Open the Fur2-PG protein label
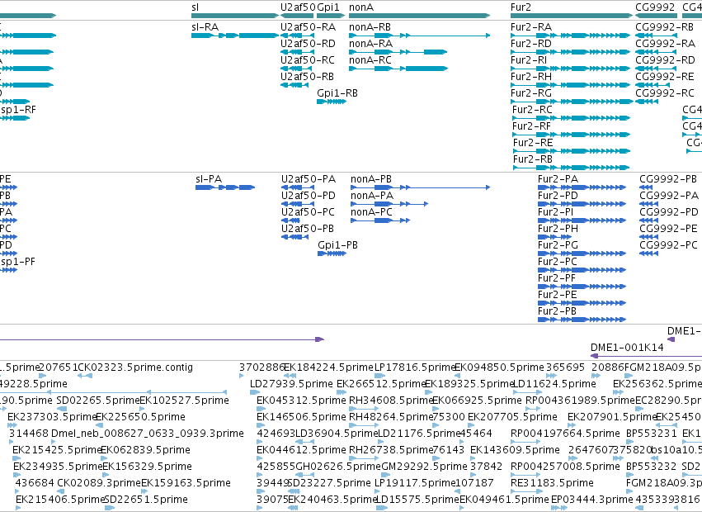 pos(558,245)
